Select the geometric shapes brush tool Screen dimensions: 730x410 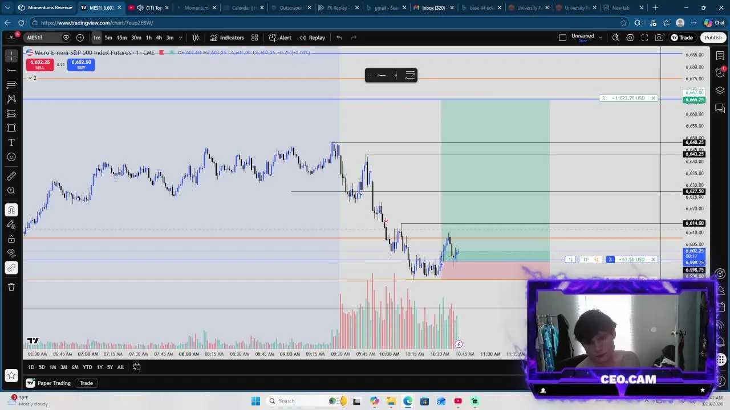pos(11,128)
